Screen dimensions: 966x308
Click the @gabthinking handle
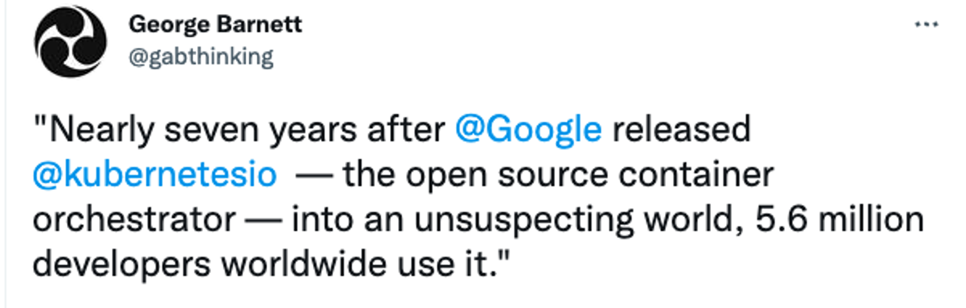[x=201, y=57]
